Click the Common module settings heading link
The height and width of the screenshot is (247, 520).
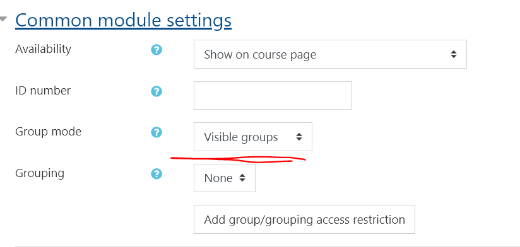(x=123, y=21)
